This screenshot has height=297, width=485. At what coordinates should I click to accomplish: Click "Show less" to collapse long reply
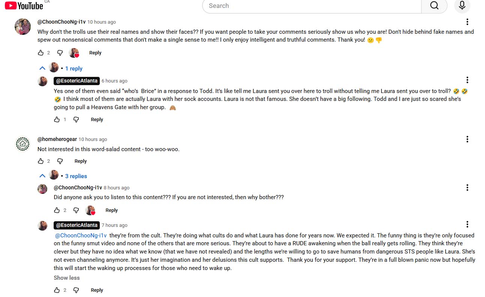click(67, 278)
